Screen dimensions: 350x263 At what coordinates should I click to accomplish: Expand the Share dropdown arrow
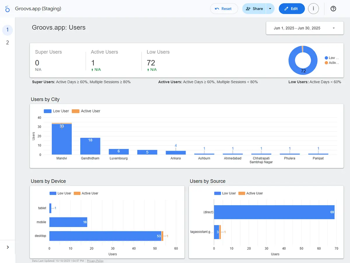[x=270, y=9]
